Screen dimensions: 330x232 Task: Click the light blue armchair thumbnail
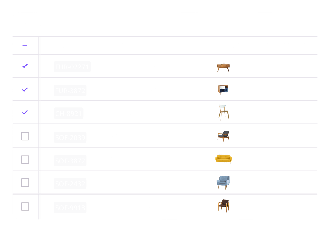[x=223, y=183]
